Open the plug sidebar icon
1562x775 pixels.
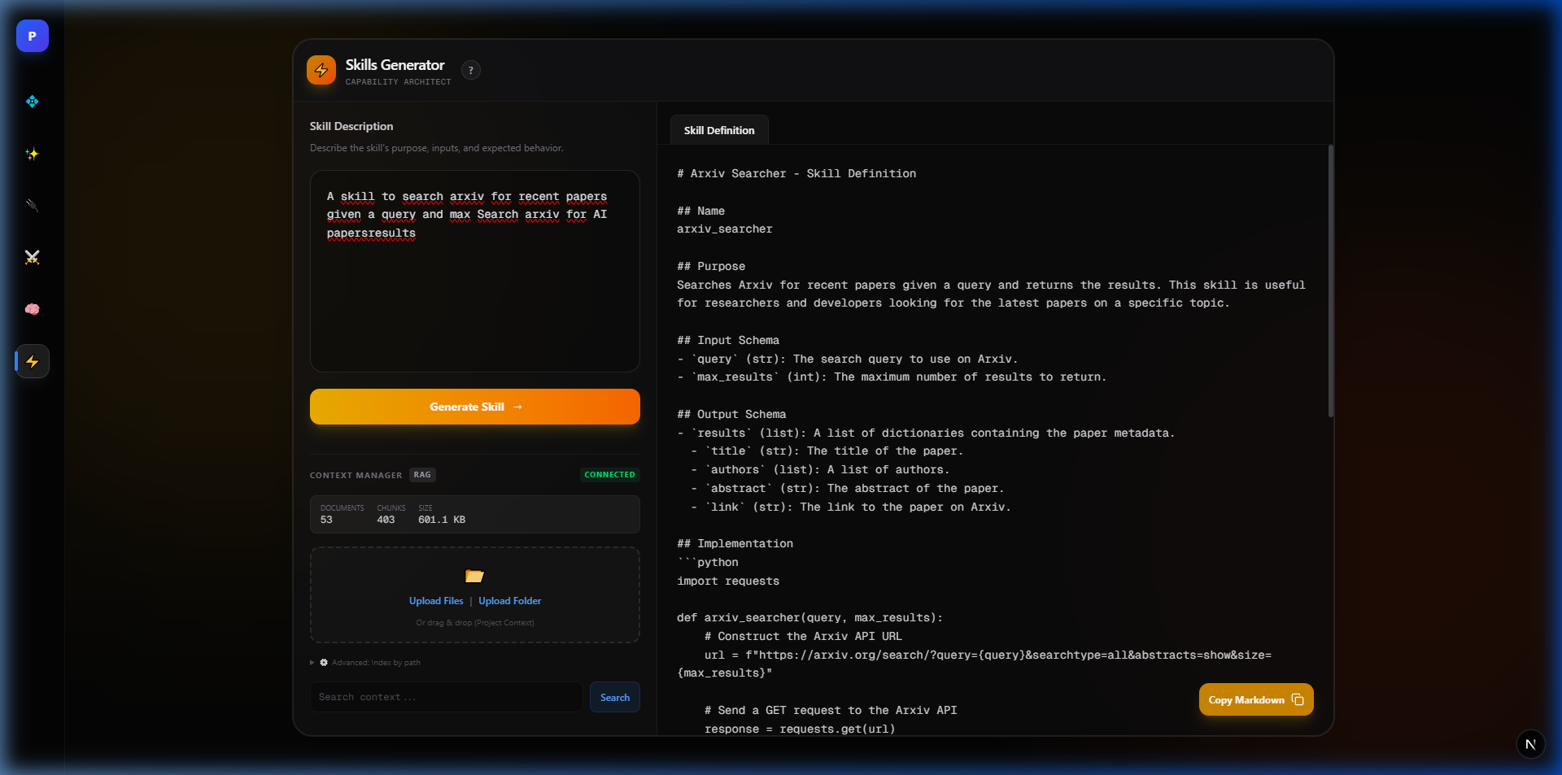pyautogui.click(x=33, y=206)
